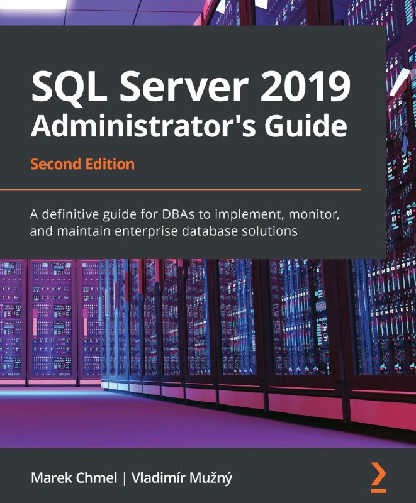The height and width of the screenshot is (503, 416).
Task: Click the subtitle line "A definitive guide for DBAs to implement, monitor,"
Action: pos(185,214)
